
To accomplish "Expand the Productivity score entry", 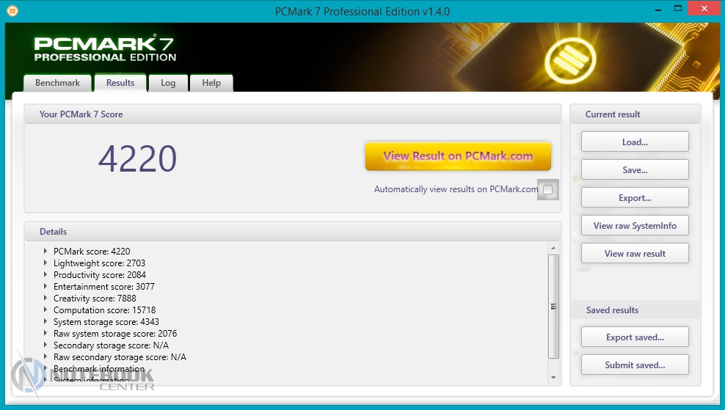I will coord(45,275).
